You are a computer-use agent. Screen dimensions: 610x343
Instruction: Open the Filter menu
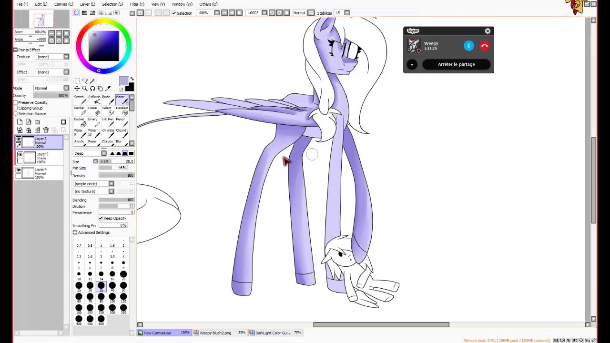[137, 4]
